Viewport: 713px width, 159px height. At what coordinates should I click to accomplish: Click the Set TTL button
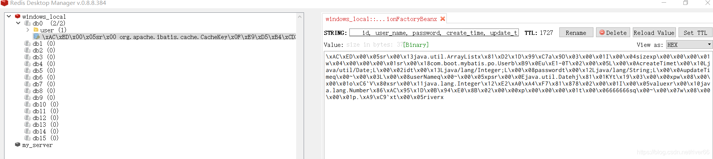click(x=695, y=33)
